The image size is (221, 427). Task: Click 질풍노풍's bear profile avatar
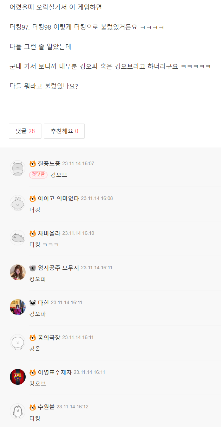[18, 168]
